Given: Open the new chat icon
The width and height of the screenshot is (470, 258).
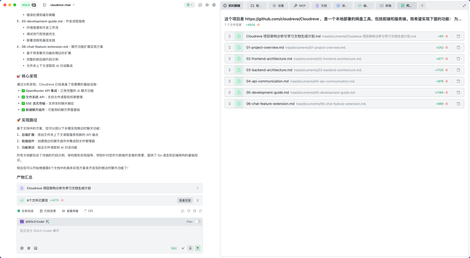Looking at the screenshot, I should (x=200, y=5).
